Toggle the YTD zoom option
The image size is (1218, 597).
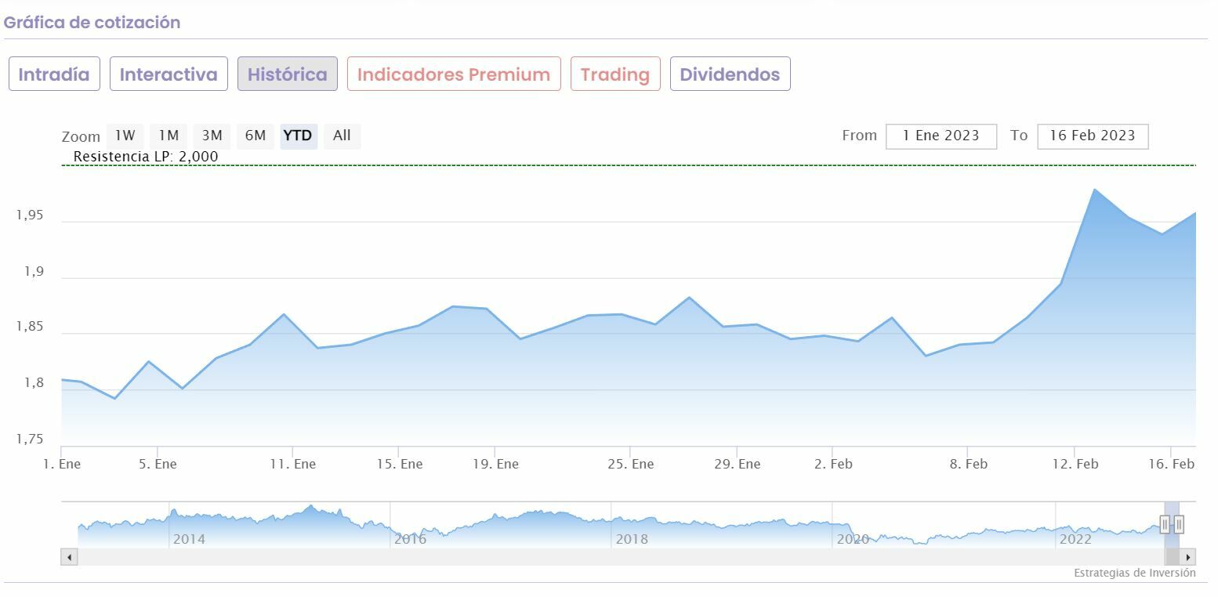pyautogui.click(x=298, y=136)
